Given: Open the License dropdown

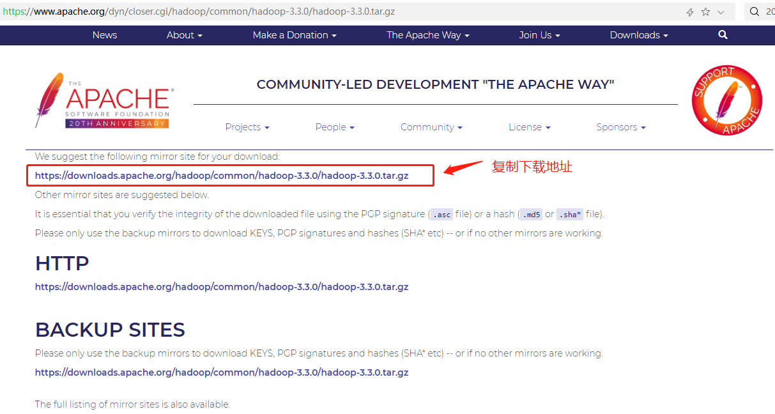Looking at the screenshot, I should tap(530, 127).
